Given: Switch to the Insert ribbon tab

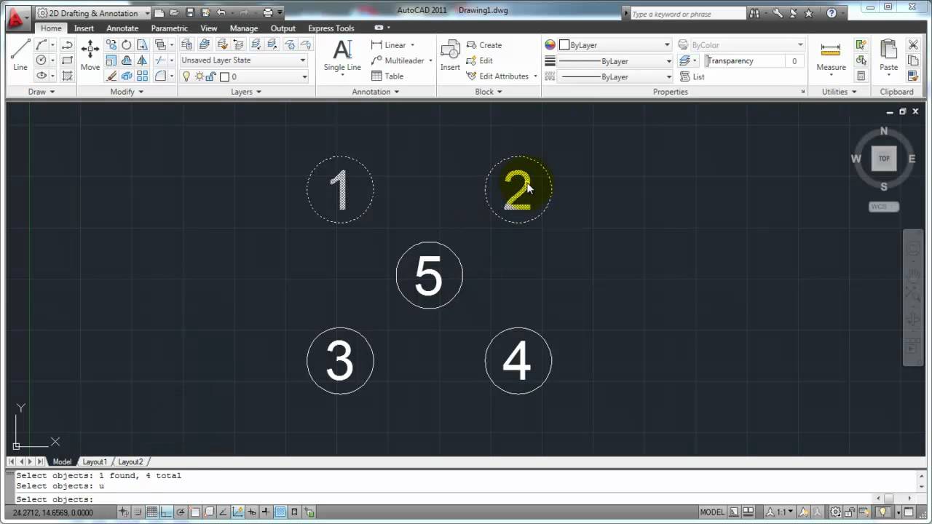Looking at the screenshot, I should [84, 28].
